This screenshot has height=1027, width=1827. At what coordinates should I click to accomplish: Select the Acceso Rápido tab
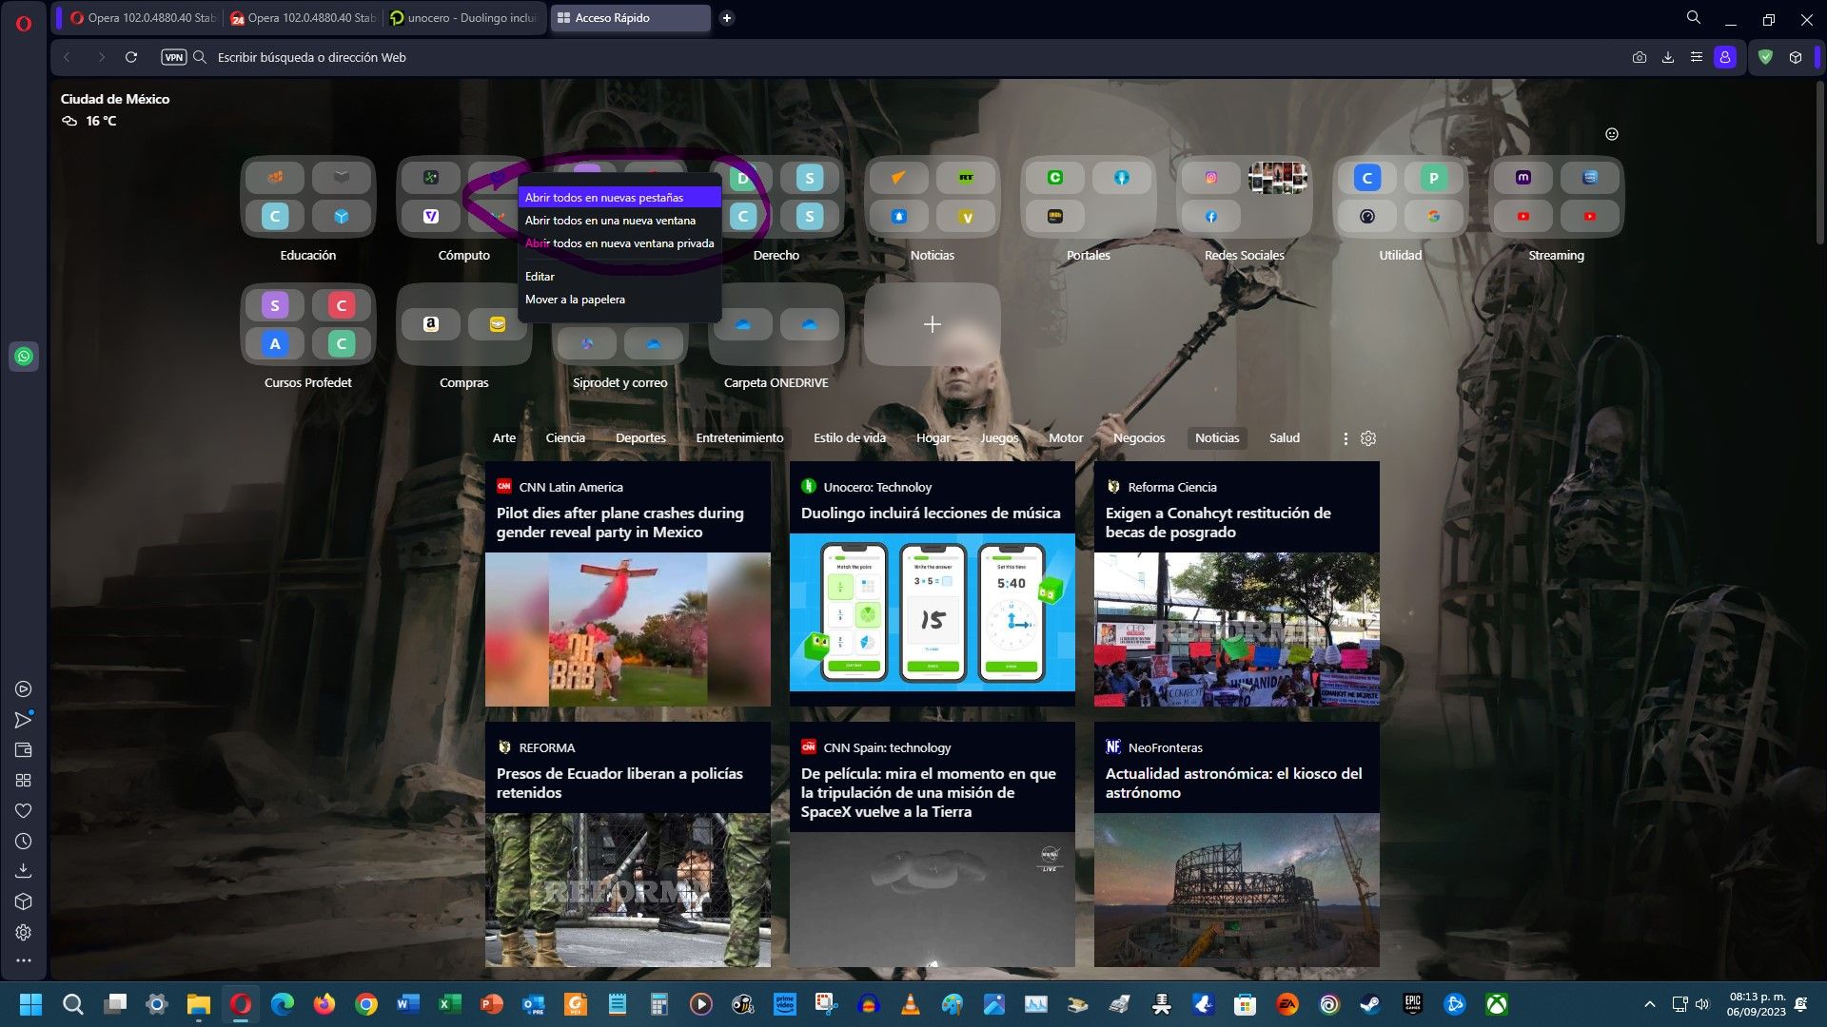click(x=631, y=18)
